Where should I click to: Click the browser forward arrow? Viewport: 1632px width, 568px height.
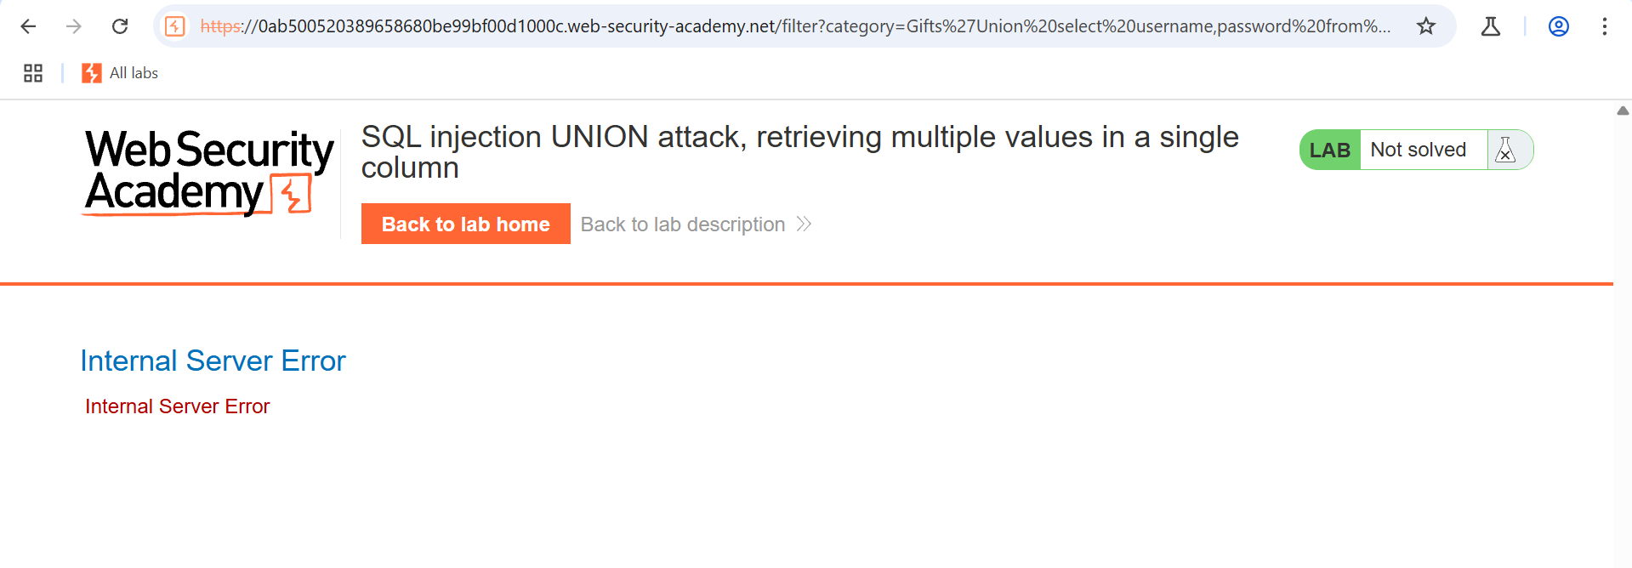point(74,26)
